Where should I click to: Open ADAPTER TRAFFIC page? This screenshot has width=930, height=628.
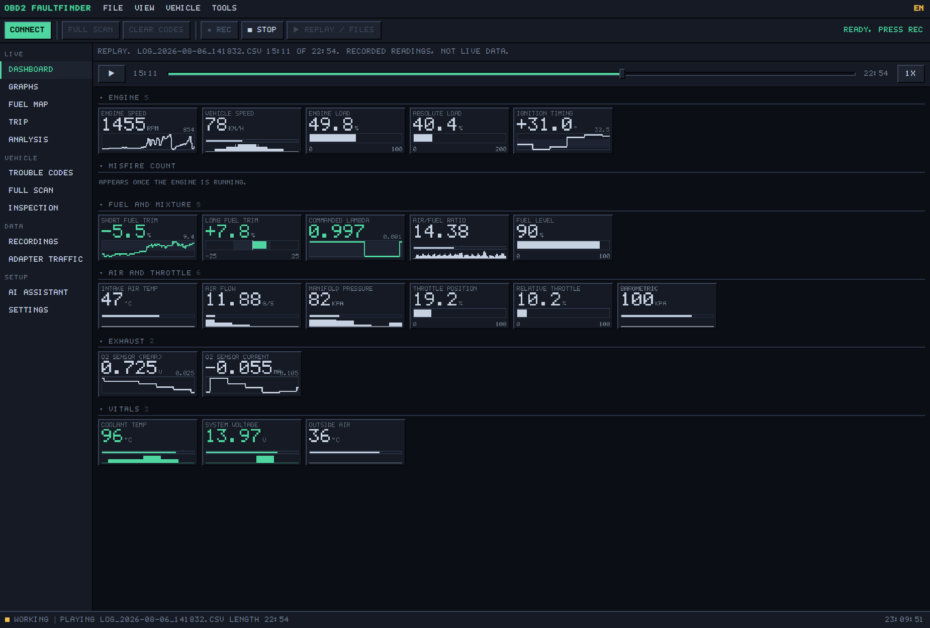point(46,259)
